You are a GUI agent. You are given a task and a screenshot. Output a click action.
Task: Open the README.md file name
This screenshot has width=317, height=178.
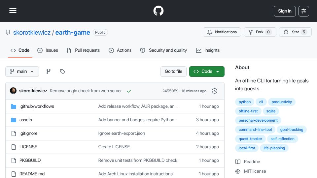(x=32, y=174)
